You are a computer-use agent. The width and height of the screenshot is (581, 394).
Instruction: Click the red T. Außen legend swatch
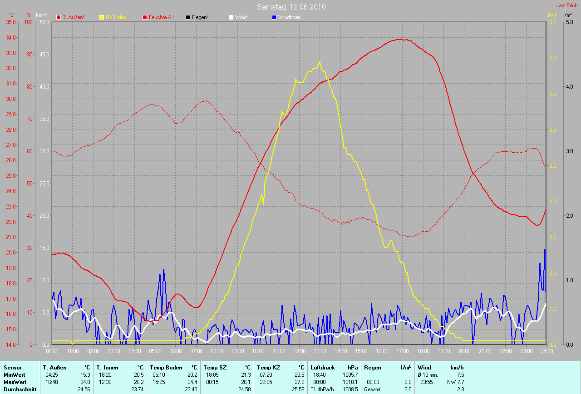(x=59, y=17)
